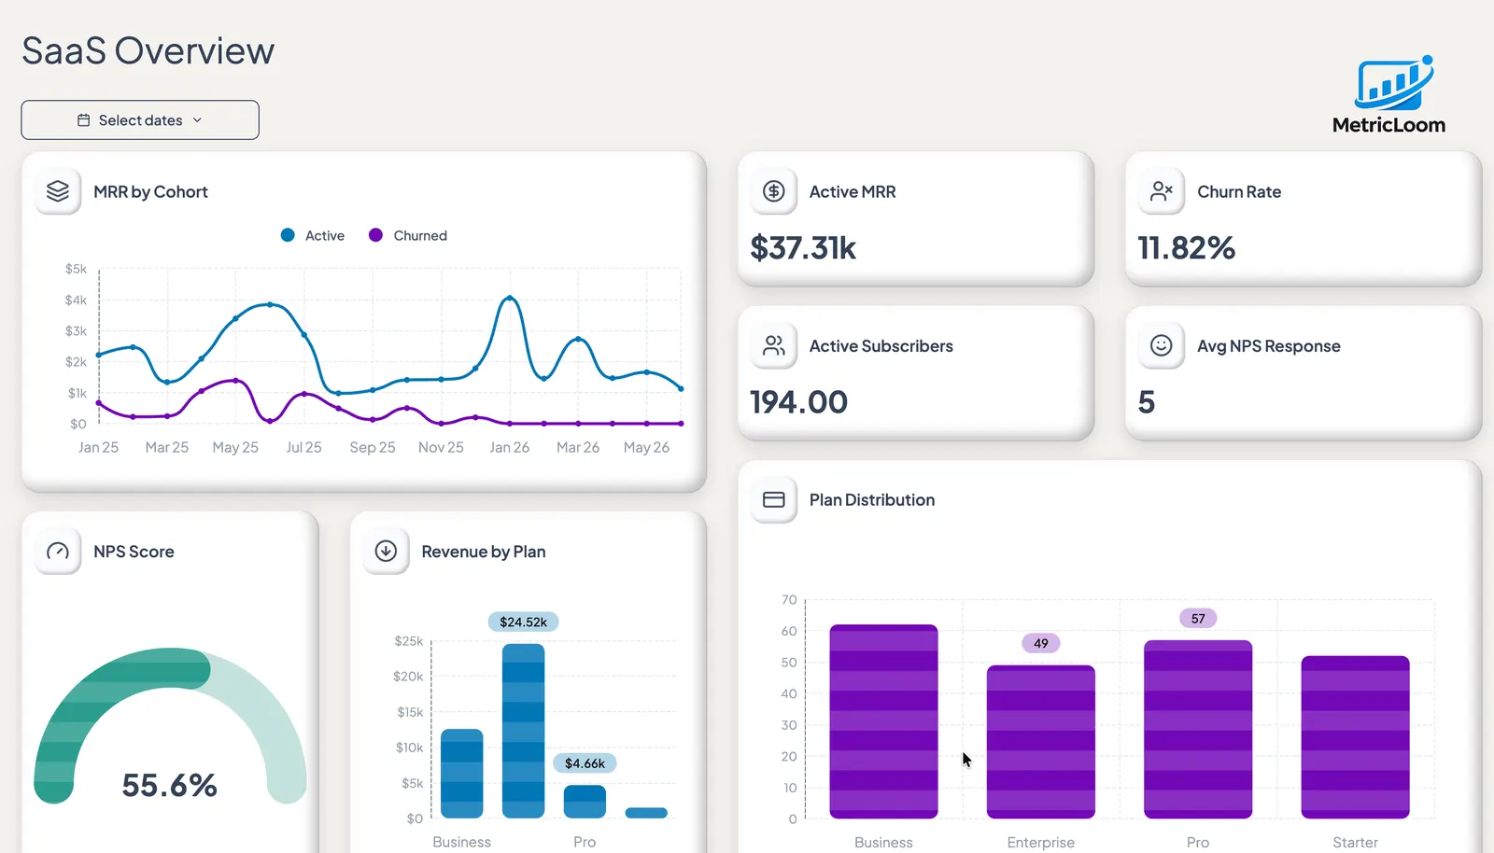Click the smiley icon on Avg NPS Response
Image resolution: width=1494 pixels, height=853 pixels.
(x=1162, y=345)
